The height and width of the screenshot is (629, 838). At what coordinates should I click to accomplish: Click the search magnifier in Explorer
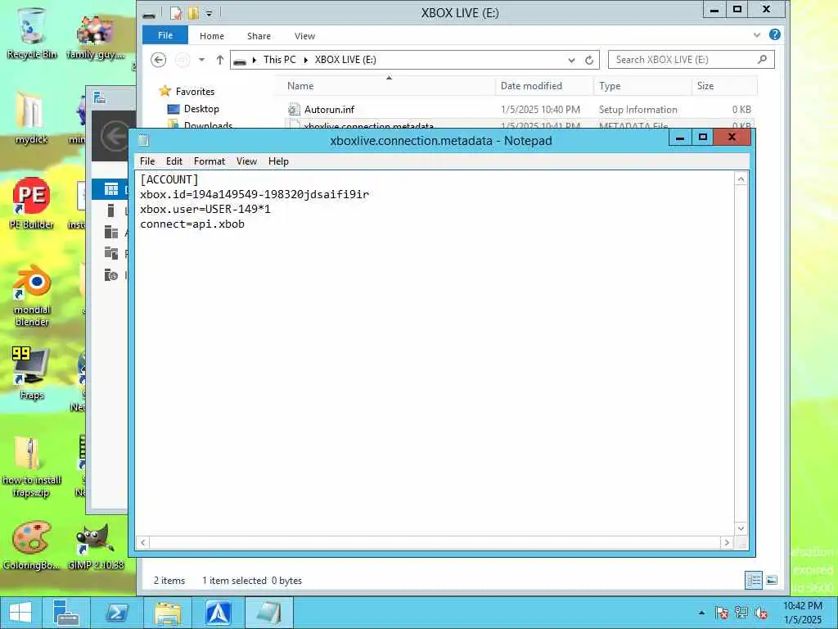[x=763, y=59]
